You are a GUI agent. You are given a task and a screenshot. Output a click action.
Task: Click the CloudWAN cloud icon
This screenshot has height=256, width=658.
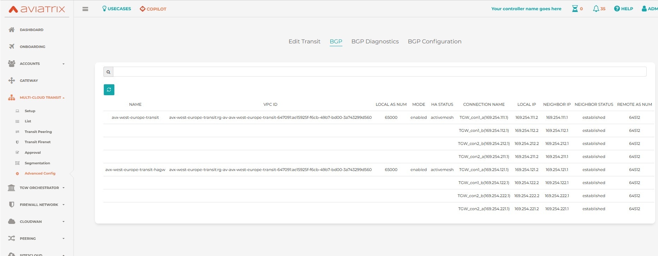[x=12, y=221]
